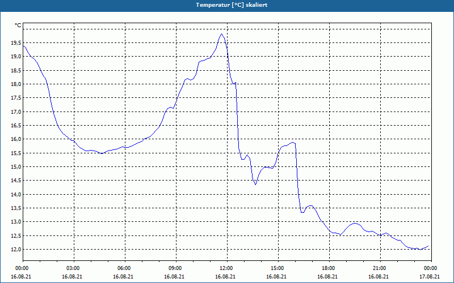The width and height of the screenshot is (454, 283).
Task: Select the 16.08.21 date under 21:00
Action: point(379,276)
